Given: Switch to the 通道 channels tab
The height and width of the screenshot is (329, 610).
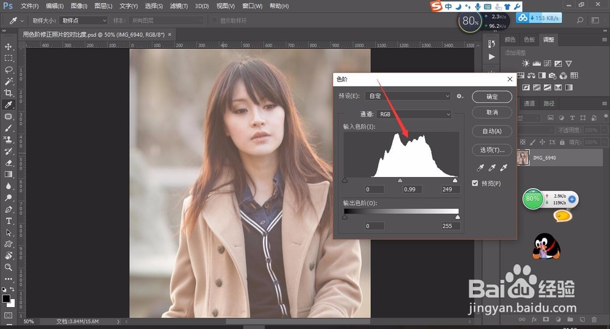Looking at the screenshot, I should pyautogui.click(x=529, y=104).
